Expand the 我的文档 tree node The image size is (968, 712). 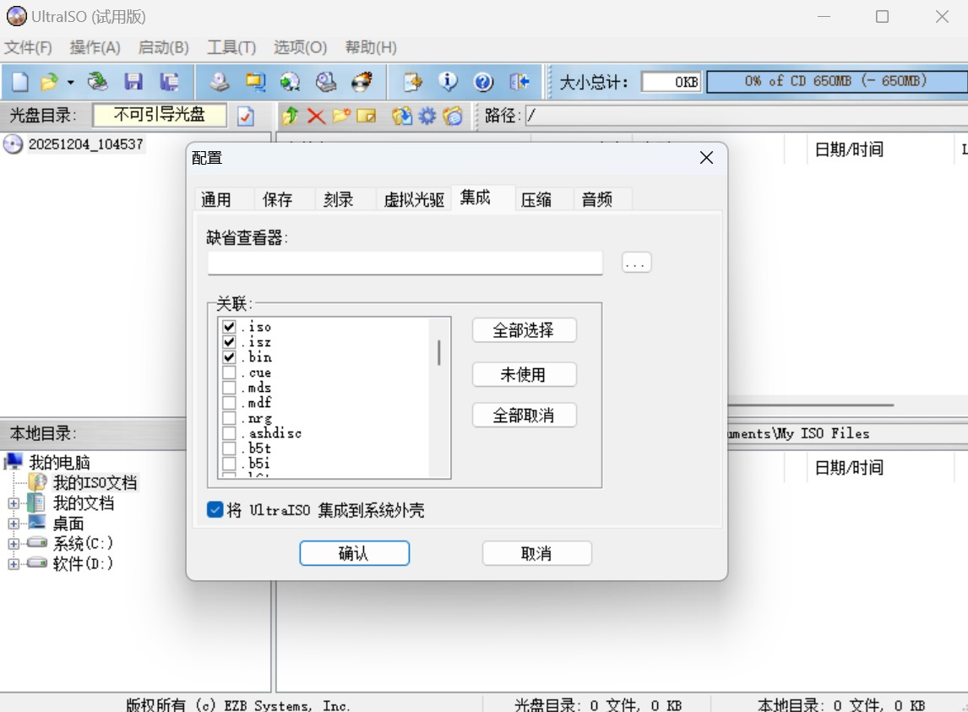point(14,503)
